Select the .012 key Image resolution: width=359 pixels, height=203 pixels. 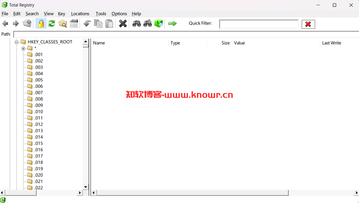(x=39, y=124)
